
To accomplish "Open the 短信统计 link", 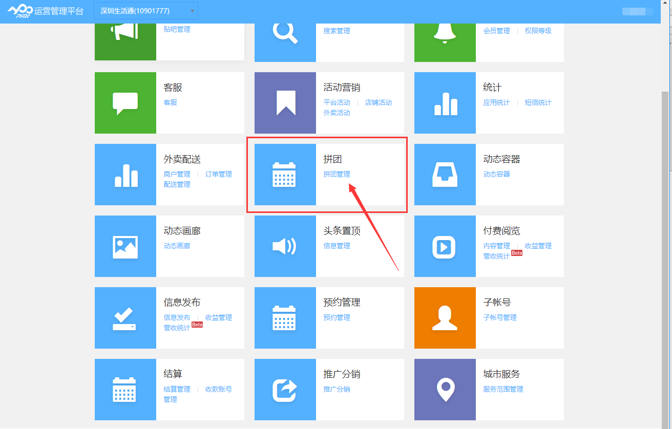I will [538, 102].
